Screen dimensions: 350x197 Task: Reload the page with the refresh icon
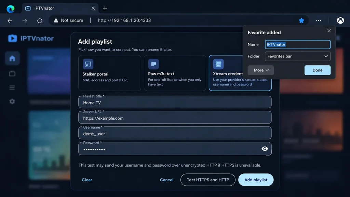(x=40, y=21)
